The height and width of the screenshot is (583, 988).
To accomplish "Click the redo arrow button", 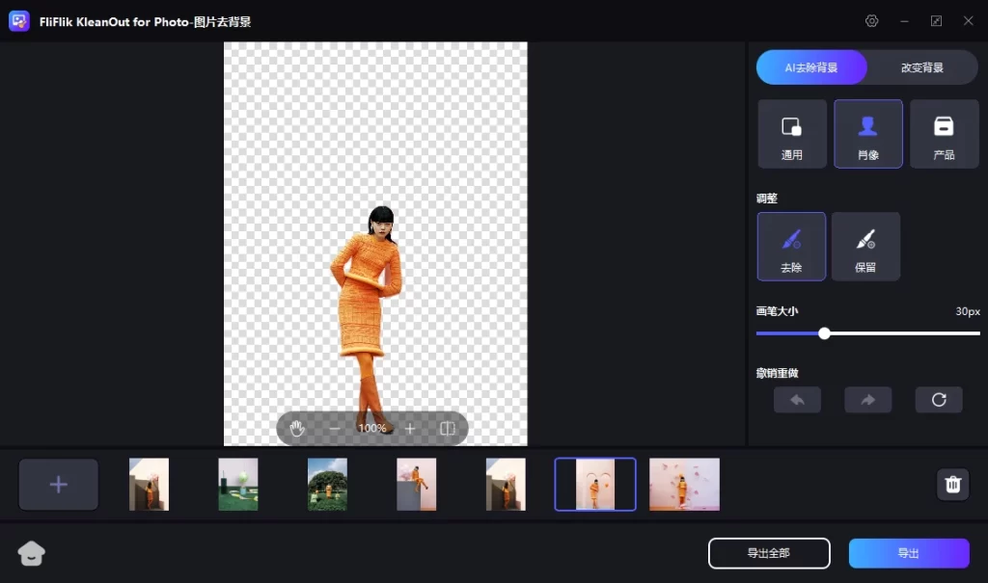I will point(868,400).
